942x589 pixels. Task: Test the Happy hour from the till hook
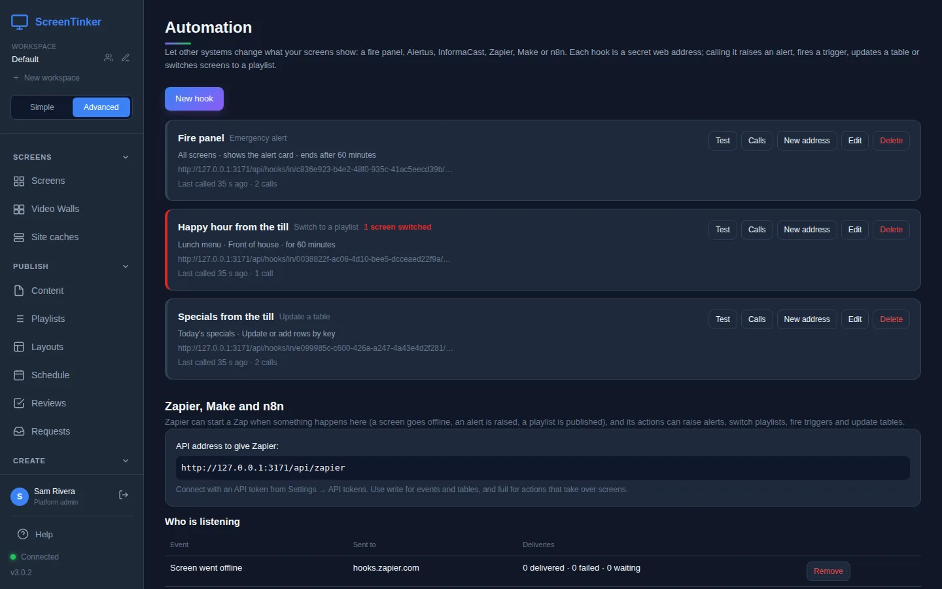click(x=723, y=230)
